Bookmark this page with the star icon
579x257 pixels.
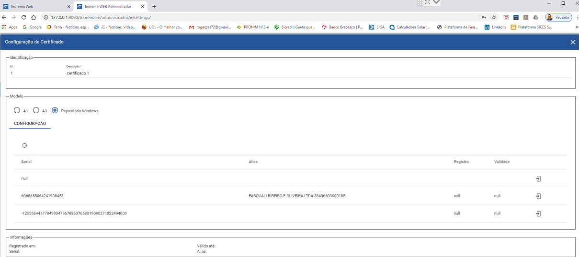click(x=494, y=17)
